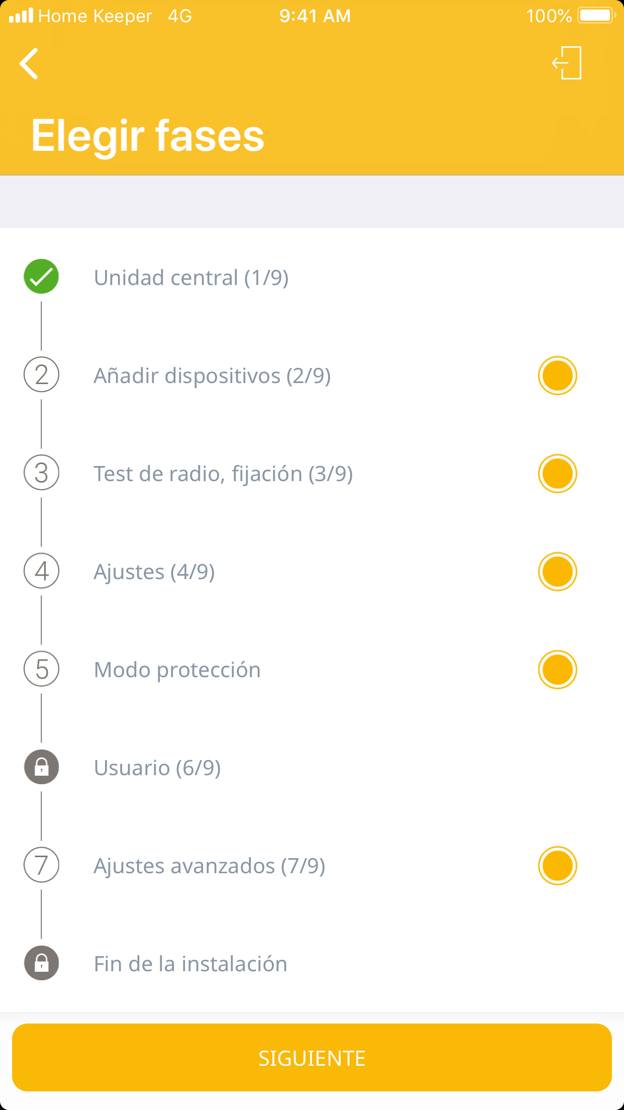Select the Usuario (6/9) phase

[157, 768]
